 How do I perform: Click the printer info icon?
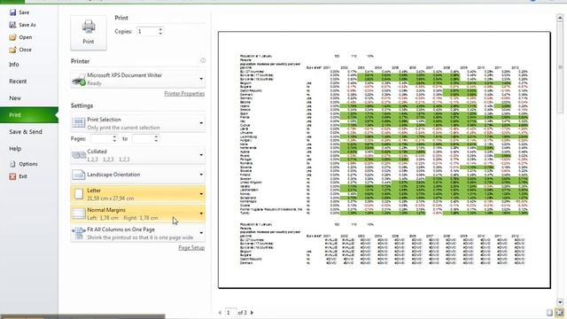pyautogui.click(x=203, y=60)
